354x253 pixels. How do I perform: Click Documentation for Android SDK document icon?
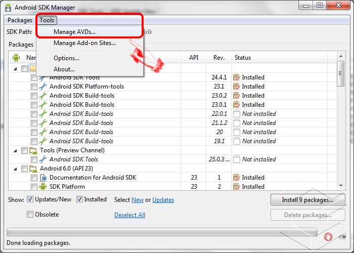[43, 178]
